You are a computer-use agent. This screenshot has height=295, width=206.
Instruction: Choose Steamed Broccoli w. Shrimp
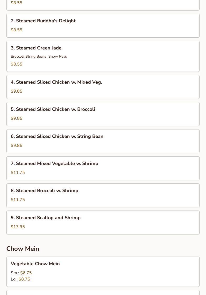coord(44,191)
